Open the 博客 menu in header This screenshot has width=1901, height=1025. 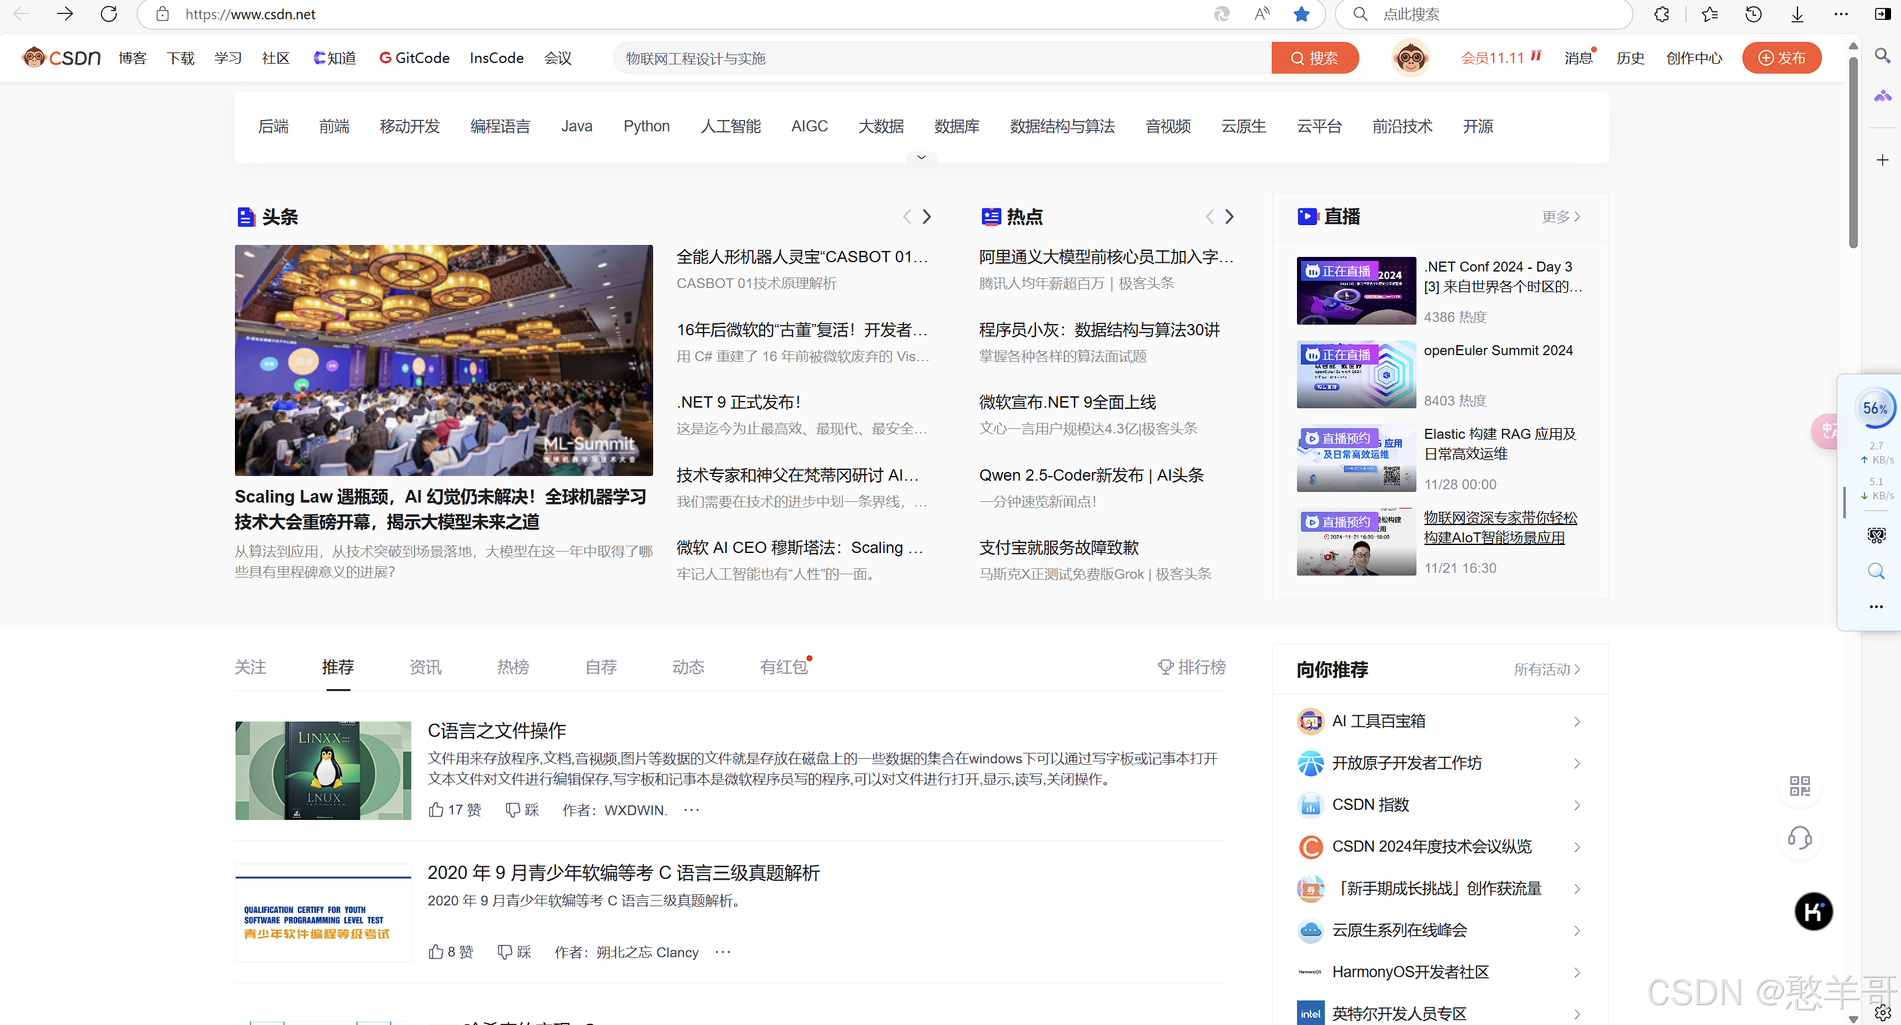[x=133, y=58]
